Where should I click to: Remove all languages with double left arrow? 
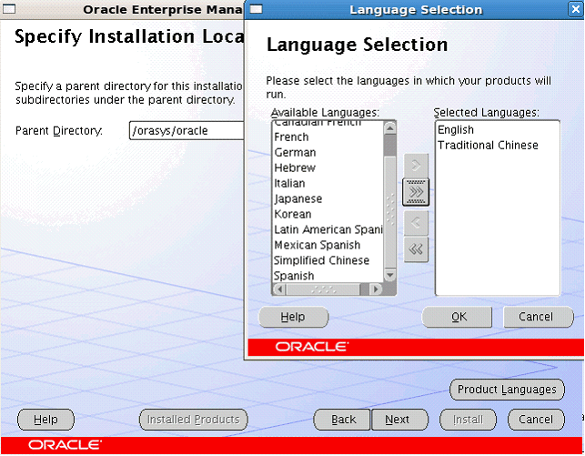(x=416, y=248)
